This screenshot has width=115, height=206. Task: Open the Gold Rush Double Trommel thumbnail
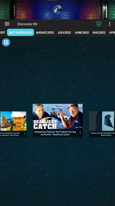(x=13, y=121)
